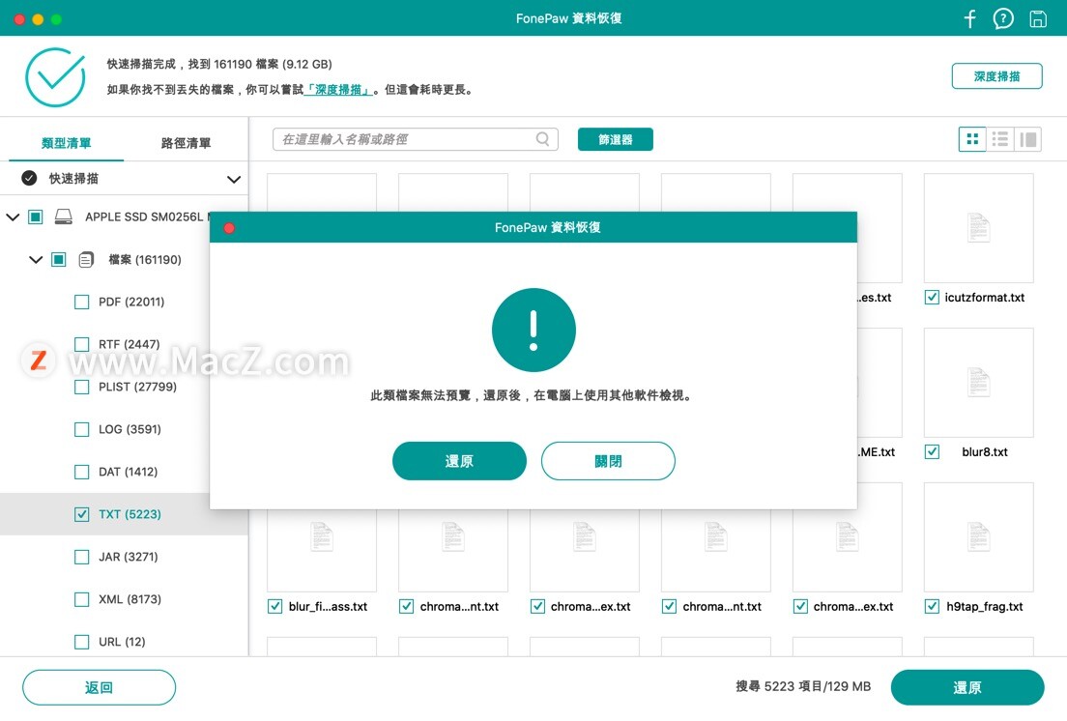Click the search magnifier icon
The image size is (1067, 721).
click(x=542, y=139)
